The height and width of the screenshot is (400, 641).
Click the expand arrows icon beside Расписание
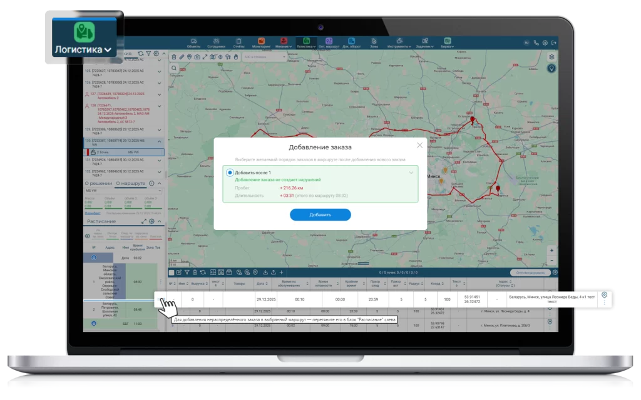144,221
